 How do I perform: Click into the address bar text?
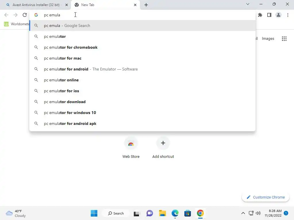(x=52, y=15)
